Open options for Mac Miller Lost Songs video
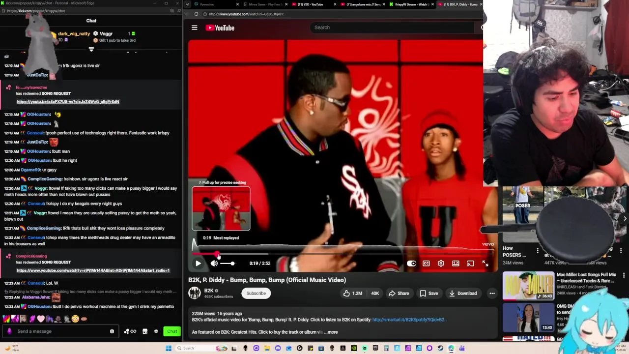The image size is (629, 354). pyautogui.click(x=624, y=275)
